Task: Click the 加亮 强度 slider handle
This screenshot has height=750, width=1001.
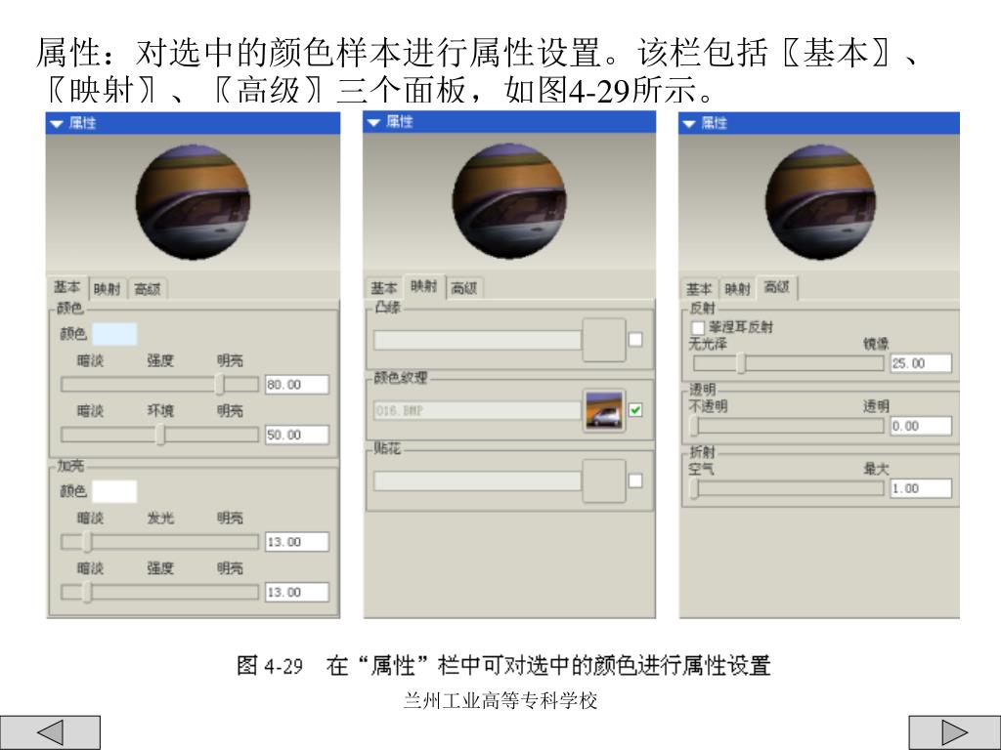Action: click(x=87, y=592)
